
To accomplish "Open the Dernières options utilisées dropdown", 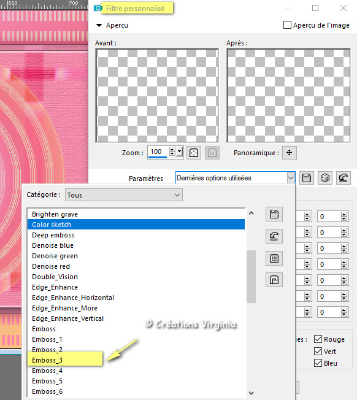I will (x=235, y=178).
